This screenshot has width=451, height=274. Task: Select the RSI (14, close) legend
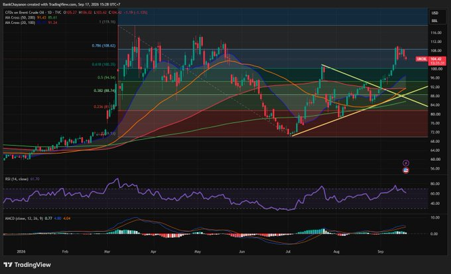point(17,179)
